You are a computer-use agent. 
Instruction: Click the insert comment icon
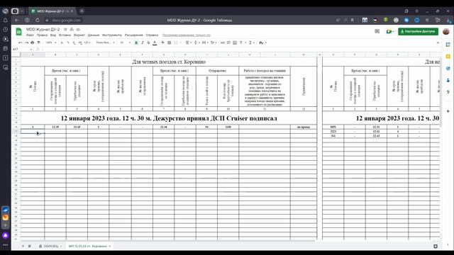(228, 42)
